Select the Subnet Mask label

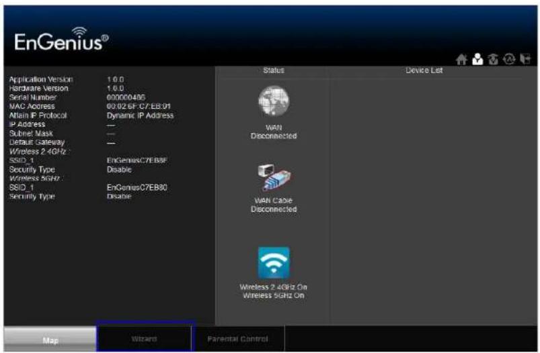tap(31, 134)
